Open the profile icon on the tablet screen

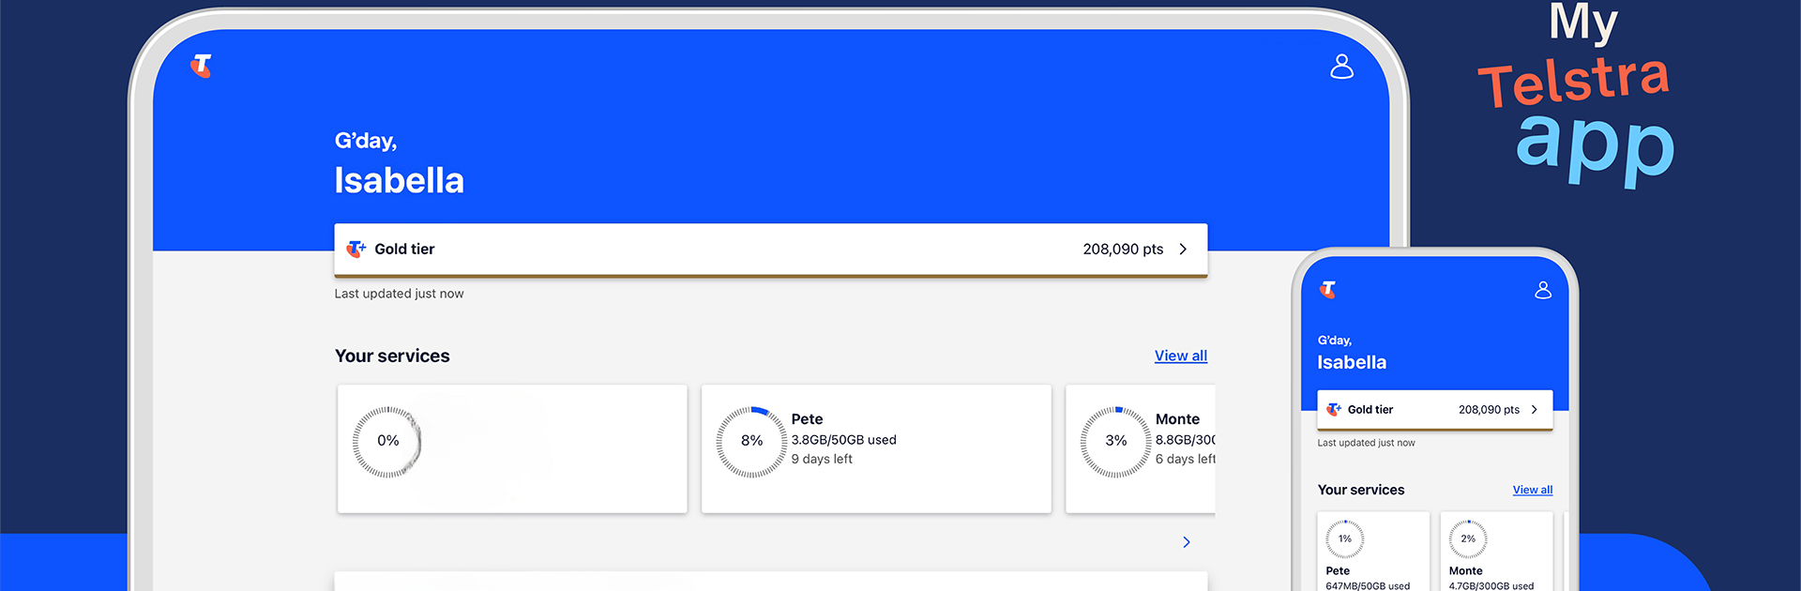1342,67
